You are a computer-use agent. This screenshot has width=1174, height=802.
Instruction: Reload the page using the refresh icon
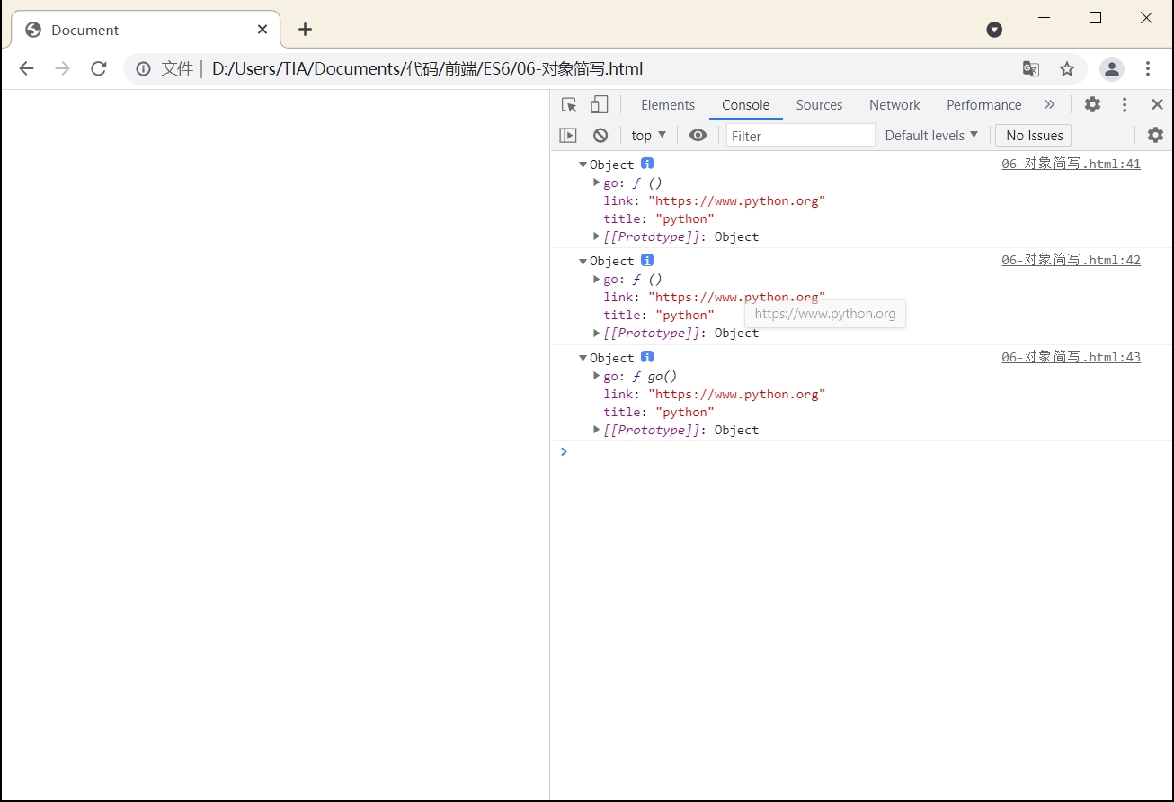[99, 69]
